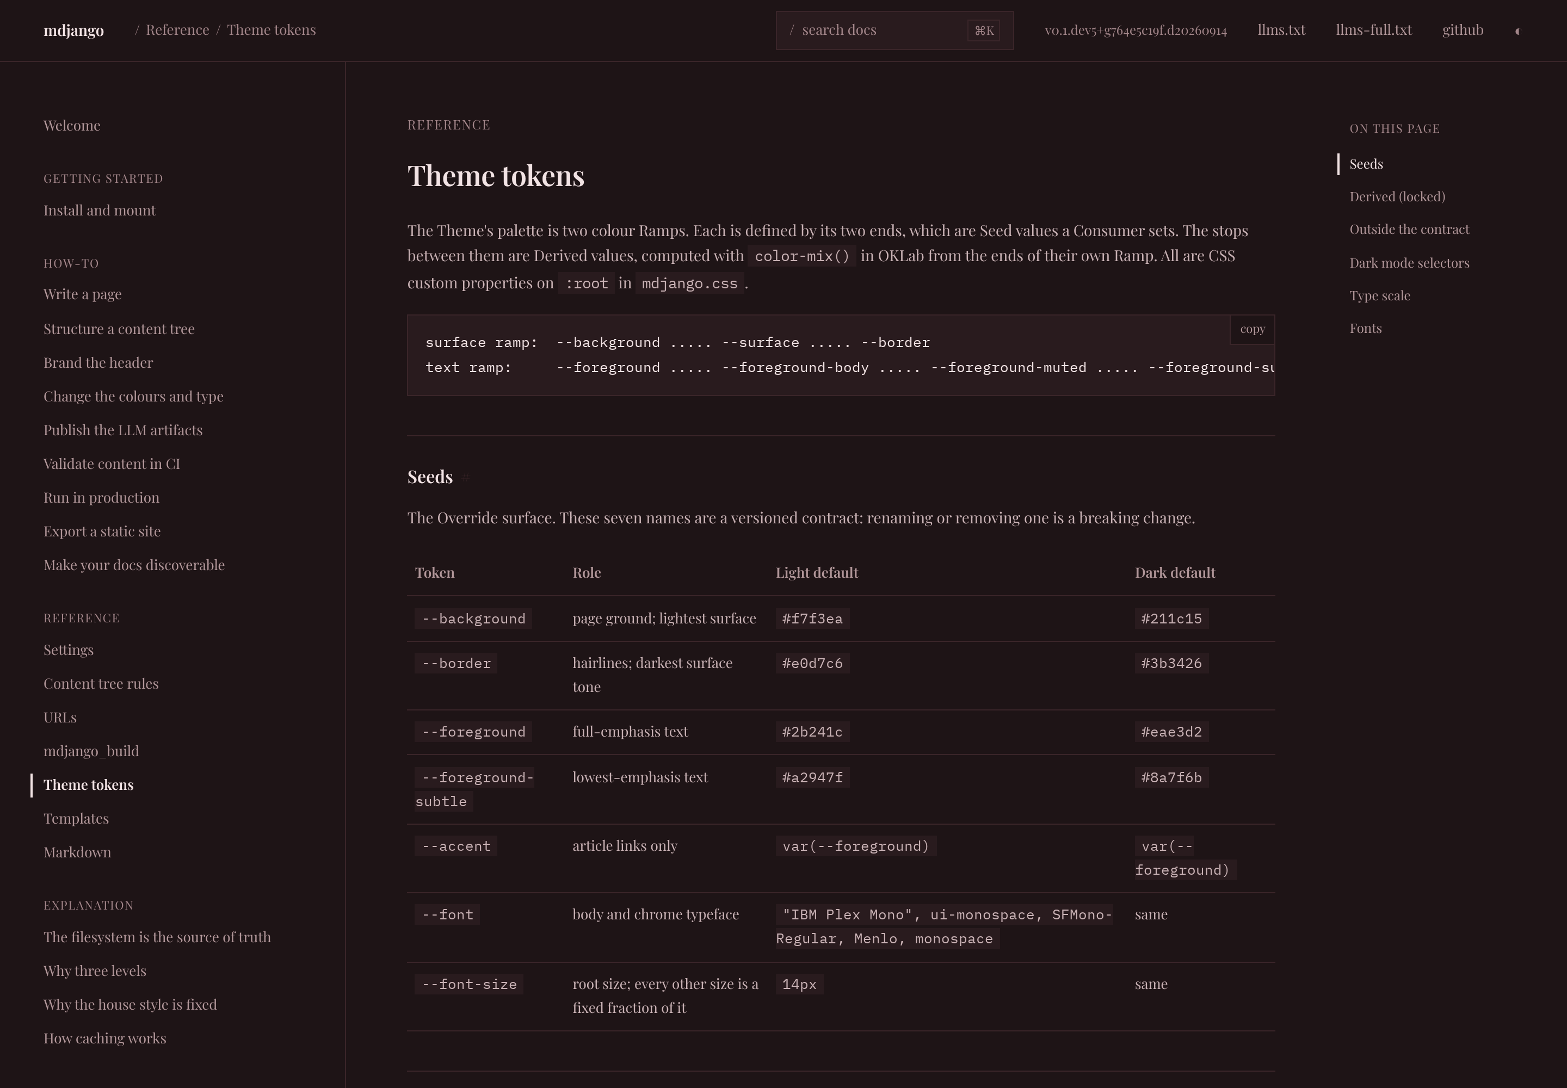Click the version string v0.1.dev5 in the header

coord(1136,30)
